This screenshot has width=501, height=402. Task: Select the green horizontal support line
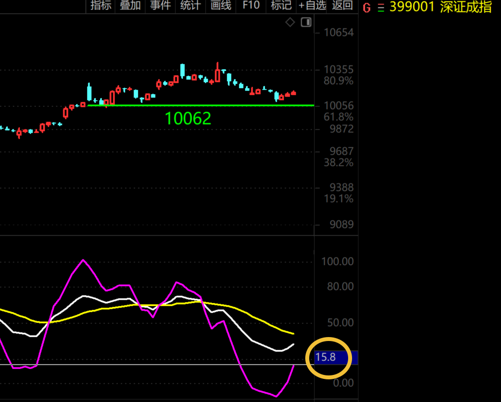[201, 105]
